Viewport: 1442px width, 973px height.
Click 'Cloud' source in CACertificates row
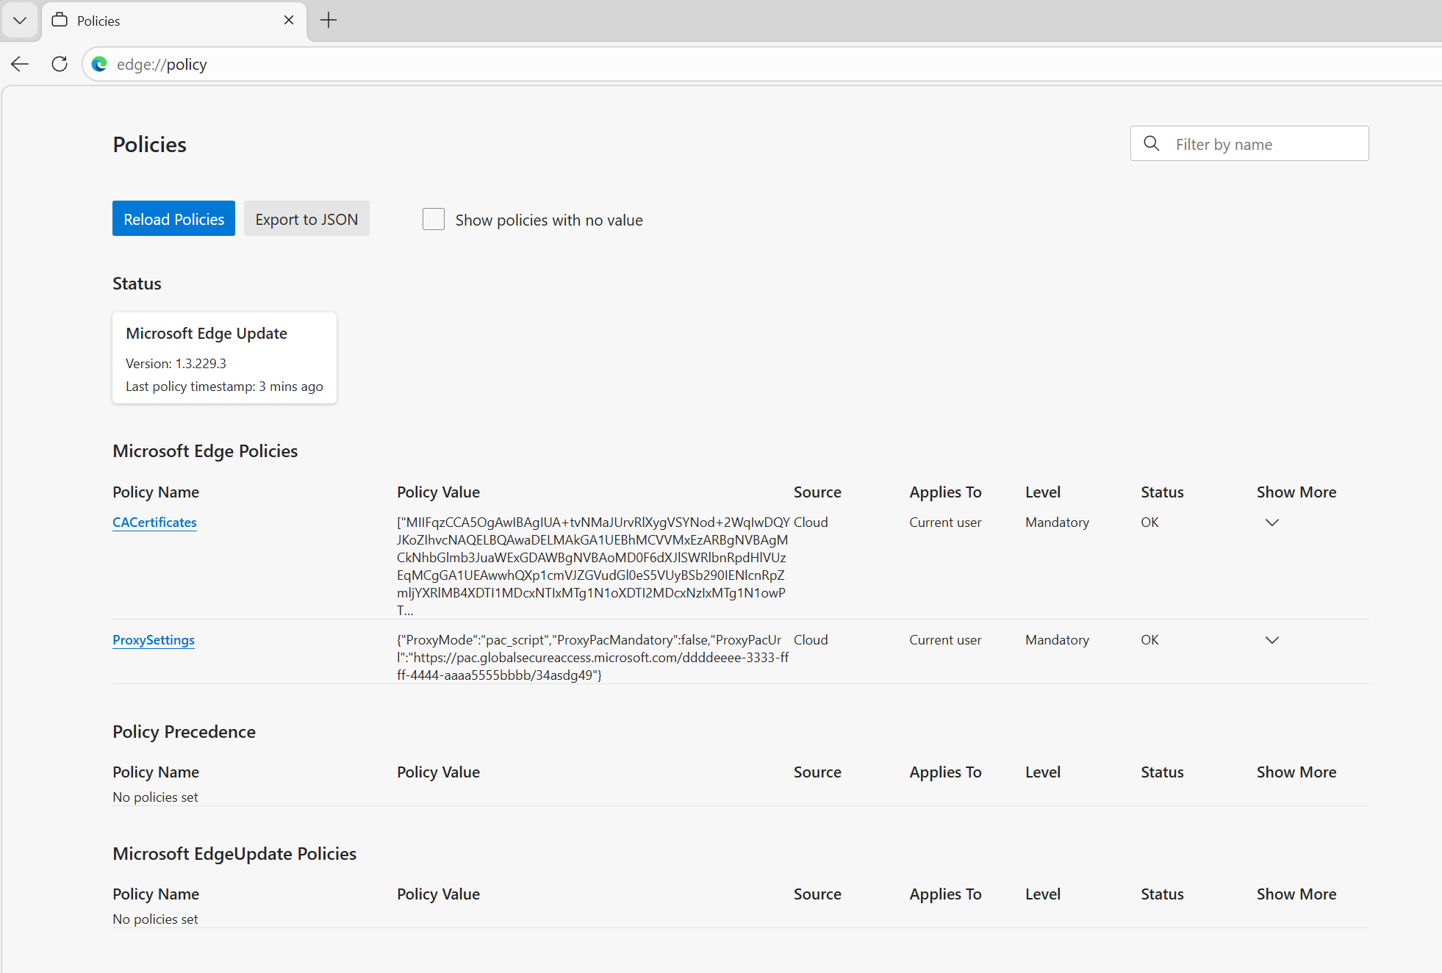point(811,523)
